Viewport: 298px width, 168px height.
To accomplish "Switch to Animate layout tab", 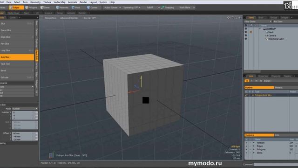I will click(71, 13).
